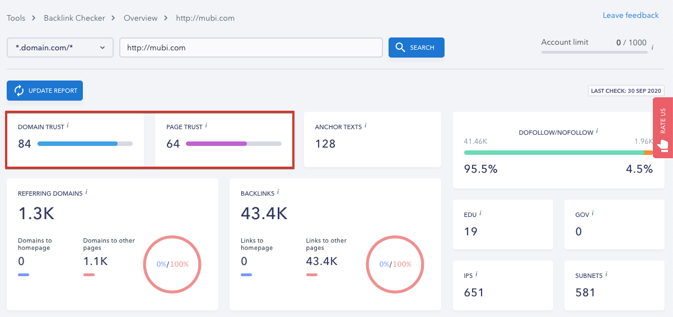Click the info icon next to Domain Trust

pyautogui.click(x=68, y=125)
